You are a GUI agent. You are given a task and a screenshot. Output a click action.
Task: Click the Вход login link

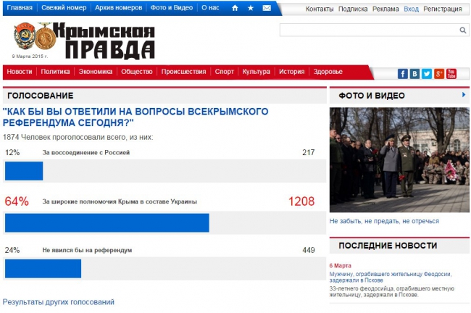pyautogui.click(x=411, y=9)
